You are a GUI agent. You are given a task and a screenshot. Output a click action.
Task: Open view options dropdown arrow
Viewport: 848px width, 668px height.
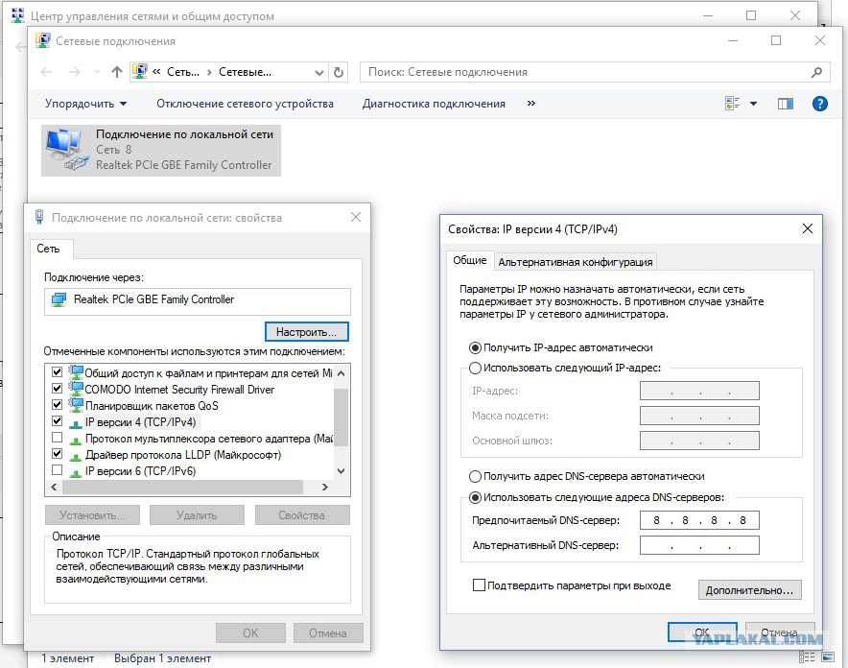[x=753, y=104]
